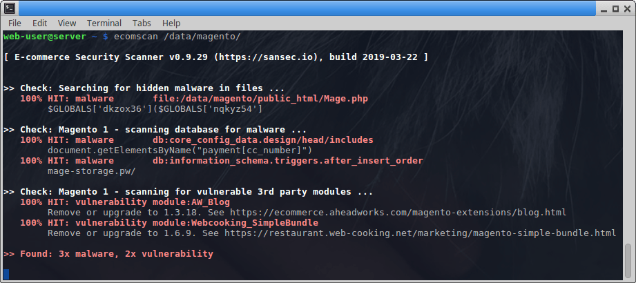The width and height of the screenshot is (636, 283).
Task: Open the Terminal menu
Action: [104, 23]
